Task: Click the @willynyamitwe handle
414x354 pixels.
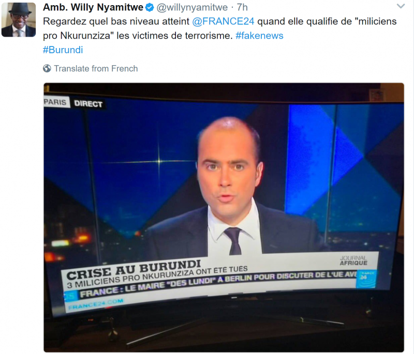Action: click(x=192, y=7)
